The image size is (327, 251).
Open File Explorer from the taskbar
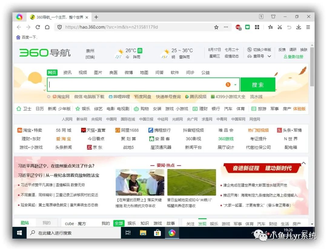tap(143, 233)
